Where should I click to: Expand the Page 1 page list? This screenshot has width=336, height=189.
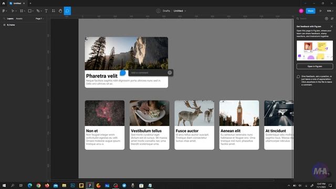(39, 19)
